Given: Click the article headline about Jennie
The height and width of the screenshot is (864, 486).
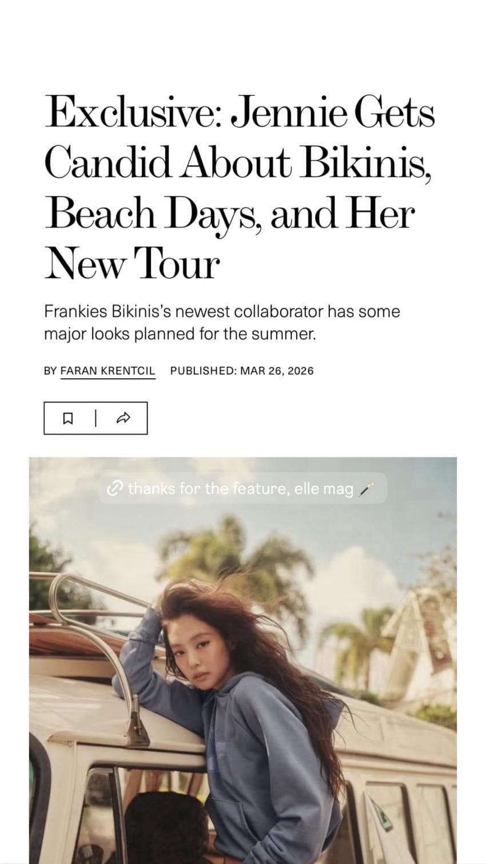Looking at the screenshot, I should click(239, 188).
